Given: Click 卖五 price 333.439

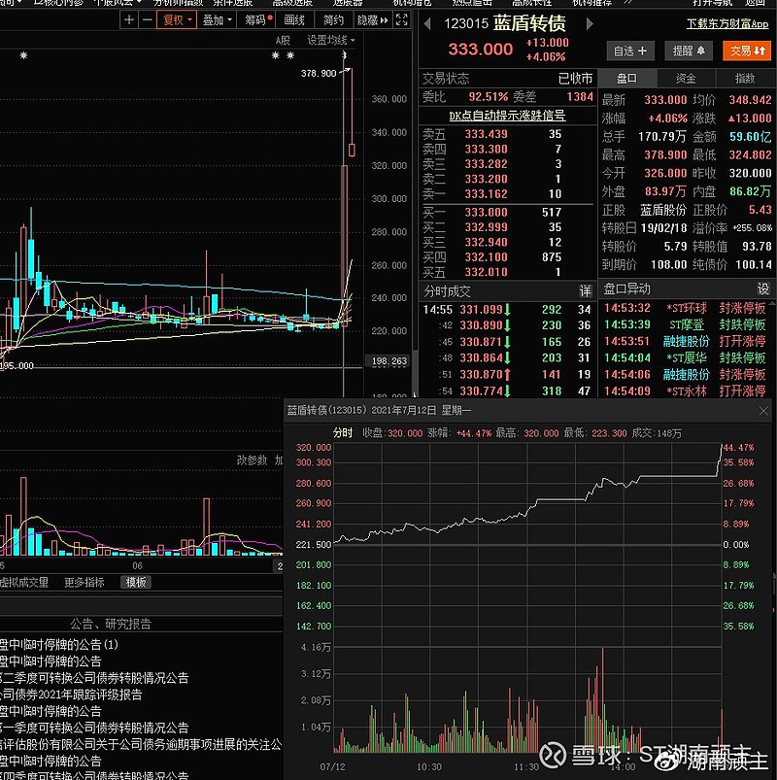Looking at the screenshot, I should click(486, 134).
